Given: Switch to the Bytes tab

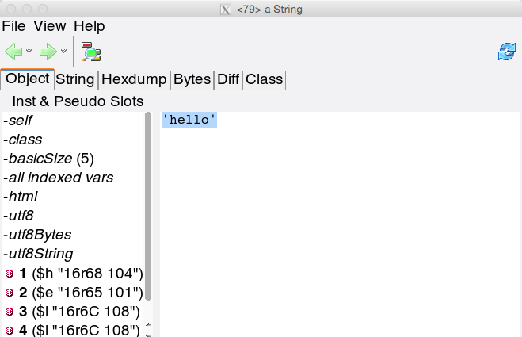Looking at the screenshot, I should coord(192,79).
